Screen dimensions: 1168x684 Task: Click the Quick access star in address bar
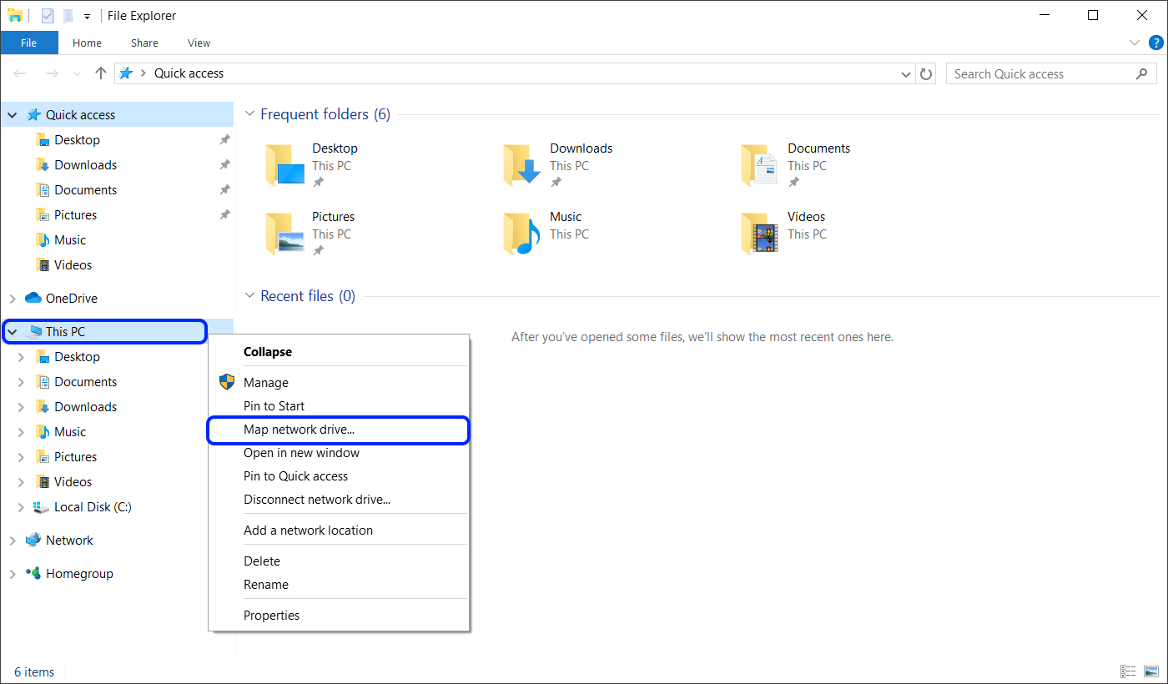pos(126,73)
